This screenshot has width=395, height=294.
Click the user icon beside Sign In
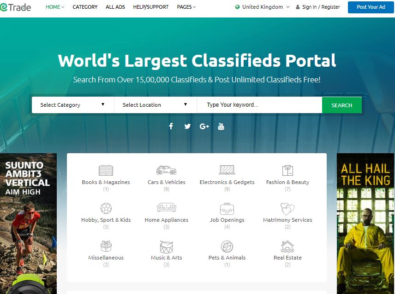click(x=298, y=7)
